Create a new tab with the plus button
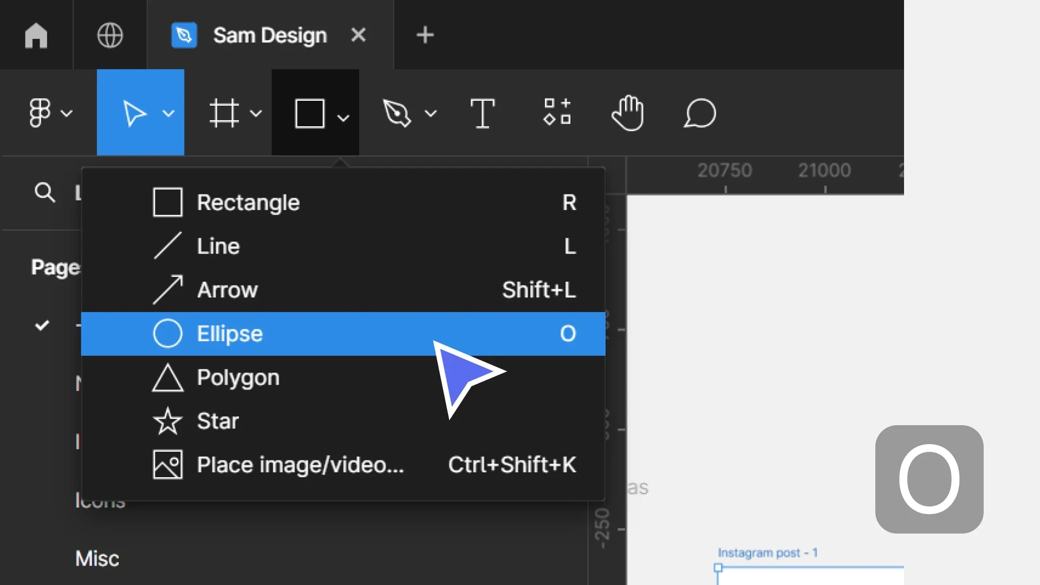The height and width of the screenshot is (585, 1040). [425, 35]
